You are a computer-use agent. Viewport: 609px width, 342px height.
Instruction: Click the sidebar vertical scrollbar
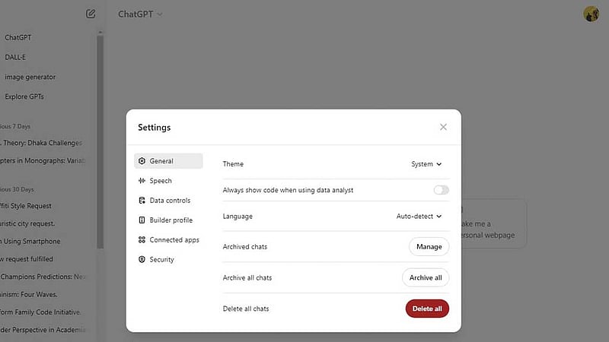(100, 142)
